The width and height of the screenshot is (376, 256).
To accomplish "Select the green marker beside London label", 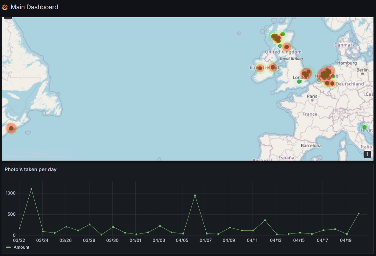I will [299, 82].
